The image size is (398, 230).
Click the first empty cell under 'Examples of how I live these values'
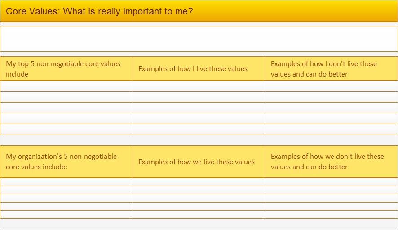(199, 86)
